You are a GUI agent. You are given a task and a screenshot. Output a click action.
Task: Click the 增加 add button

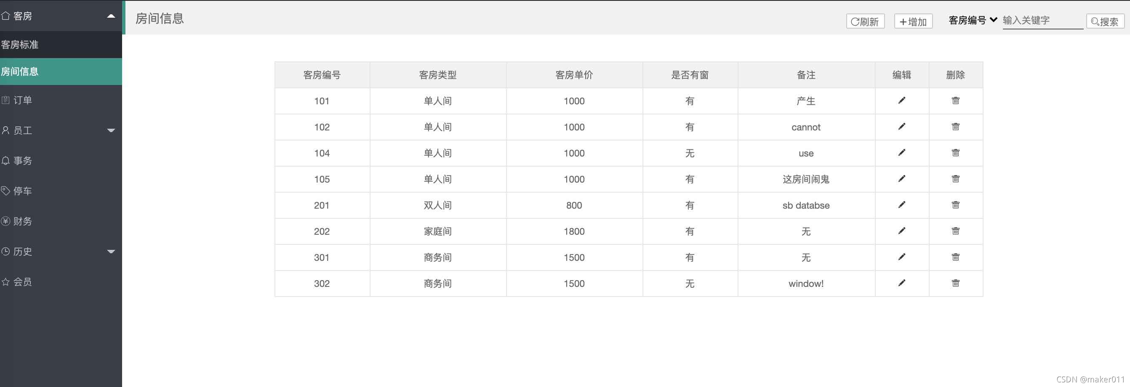coord(913,21)
